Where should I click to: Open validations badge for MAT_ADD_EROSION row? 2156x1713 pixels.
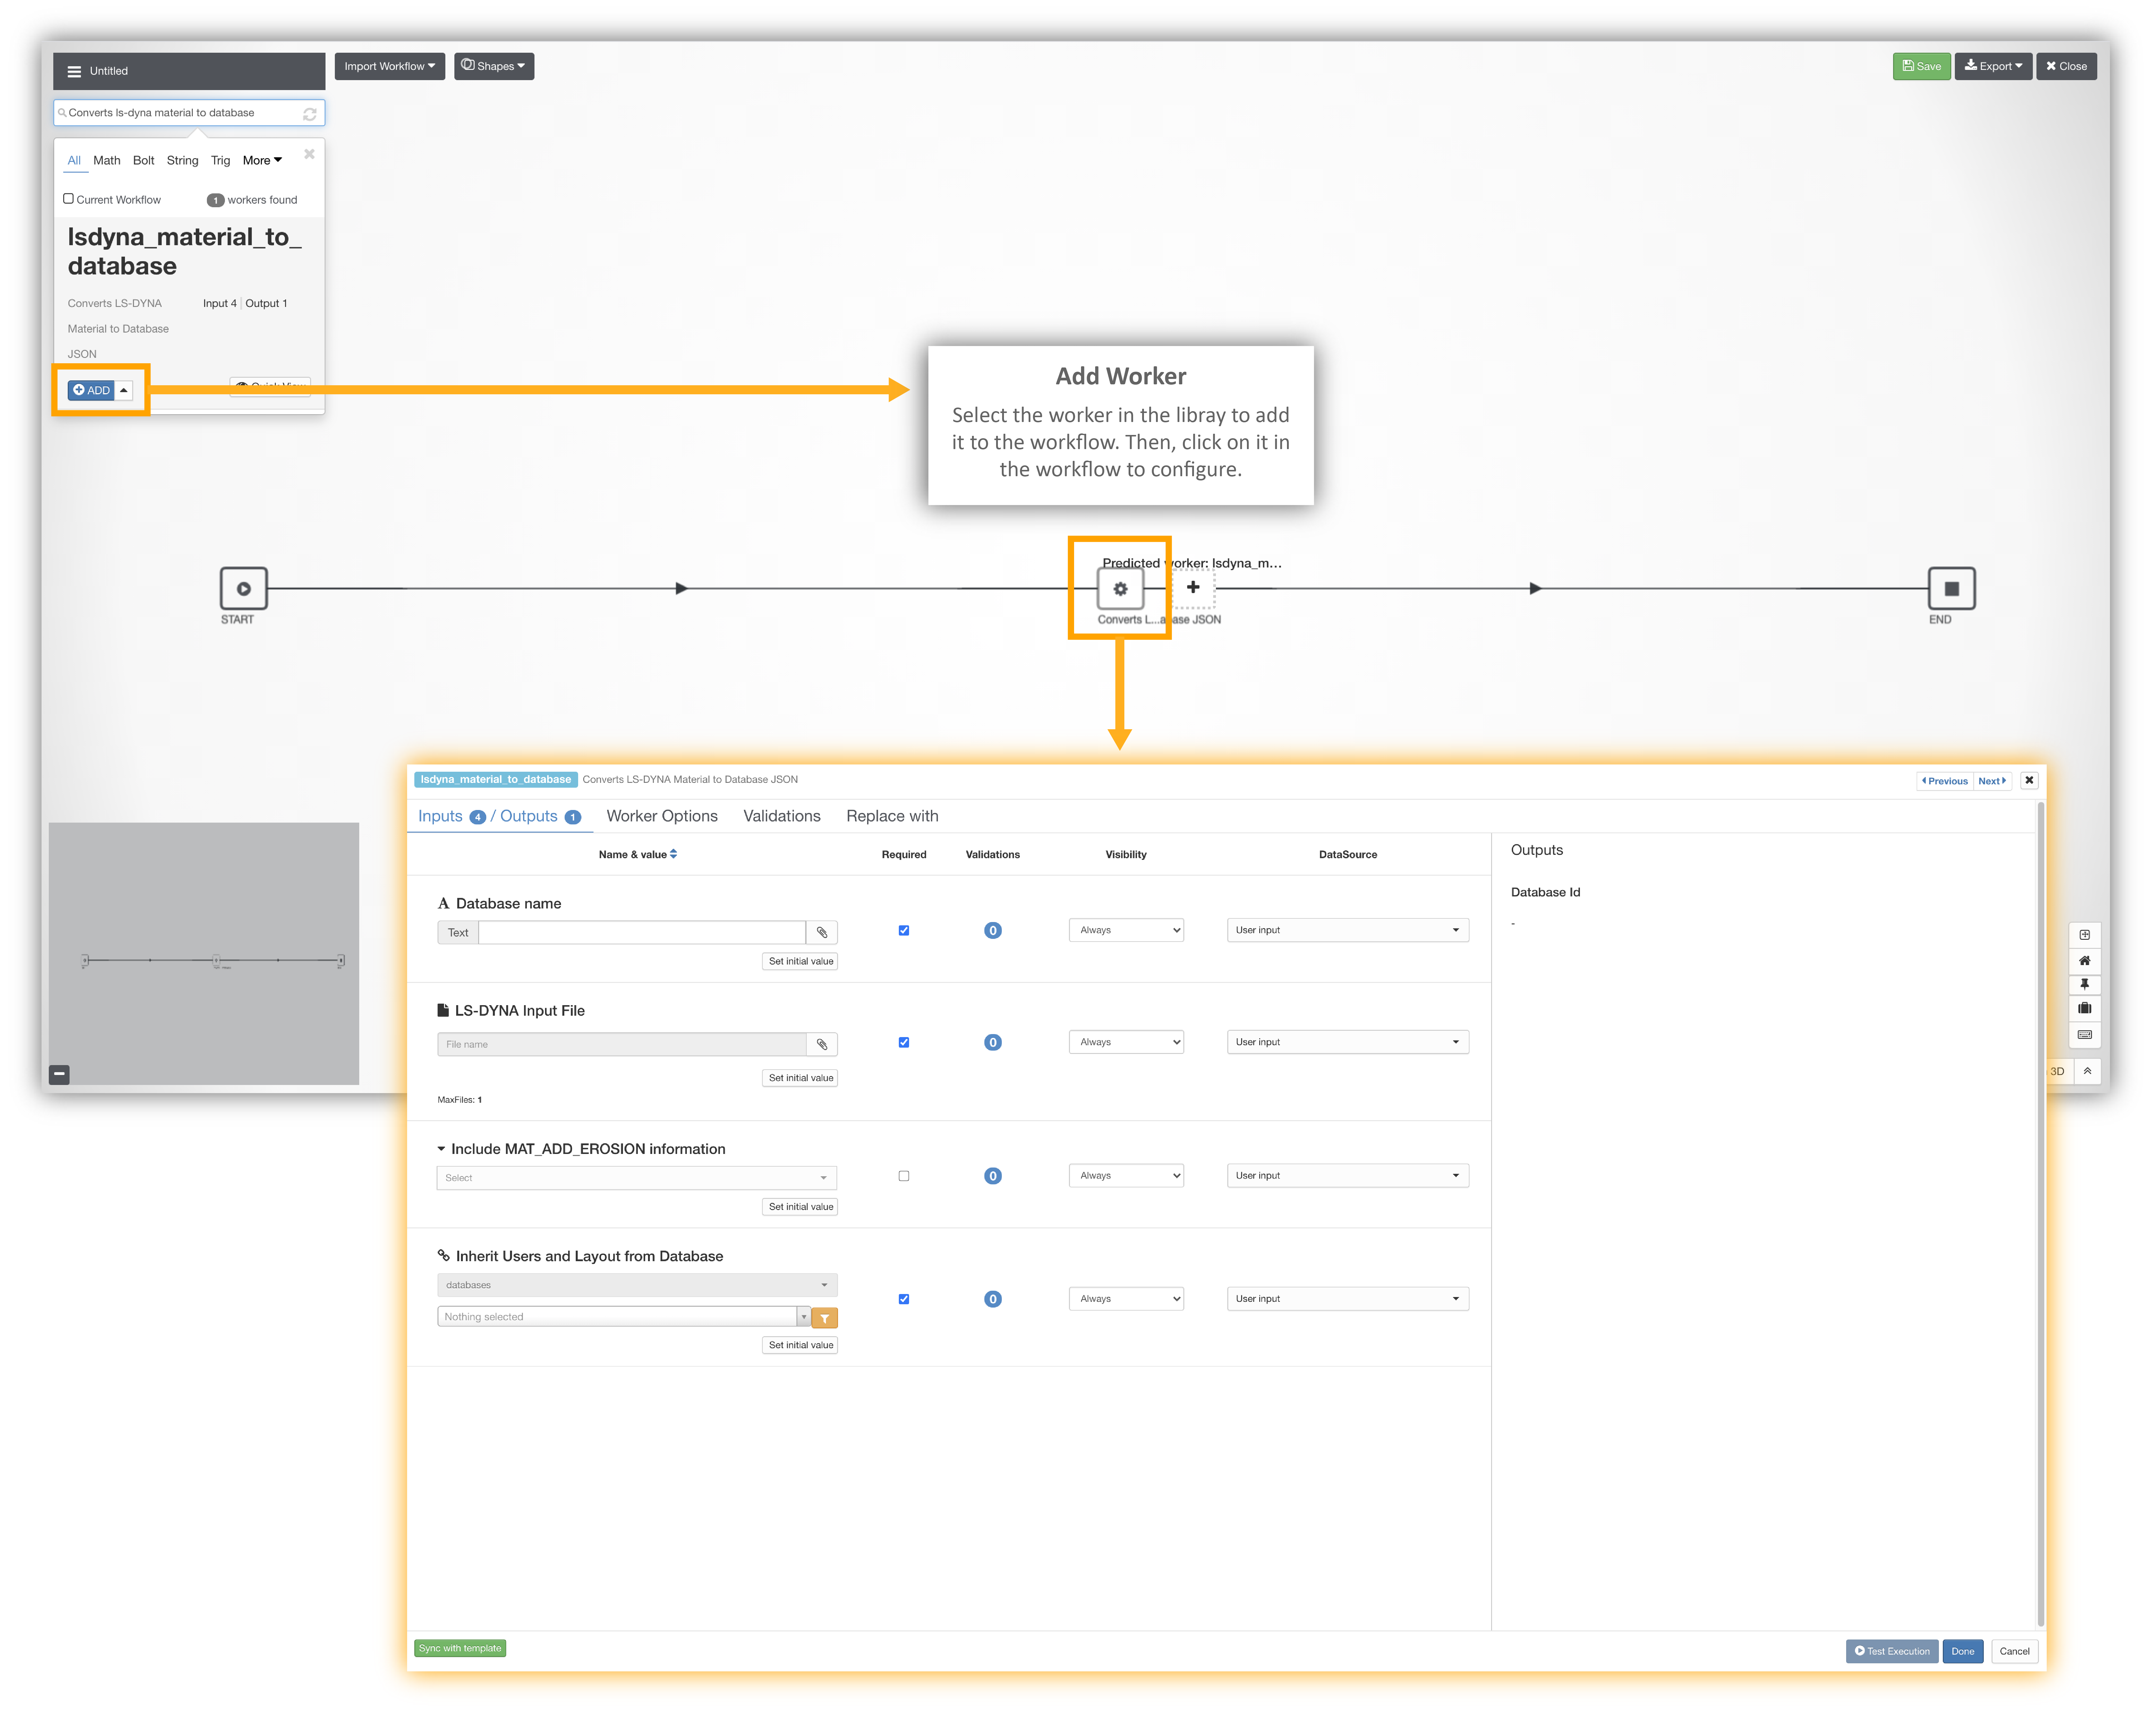[x=993, y=1176]
